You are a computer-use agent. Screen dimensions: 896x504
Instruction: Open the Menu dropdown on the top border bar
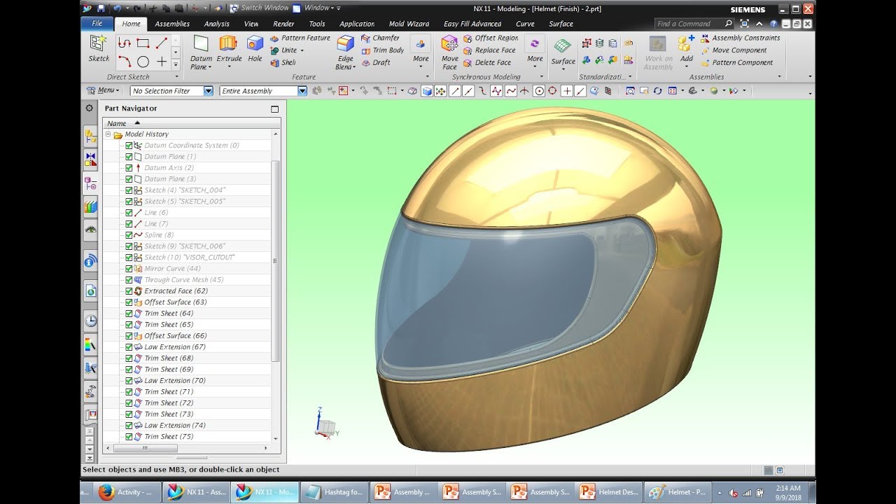(104, 90)
